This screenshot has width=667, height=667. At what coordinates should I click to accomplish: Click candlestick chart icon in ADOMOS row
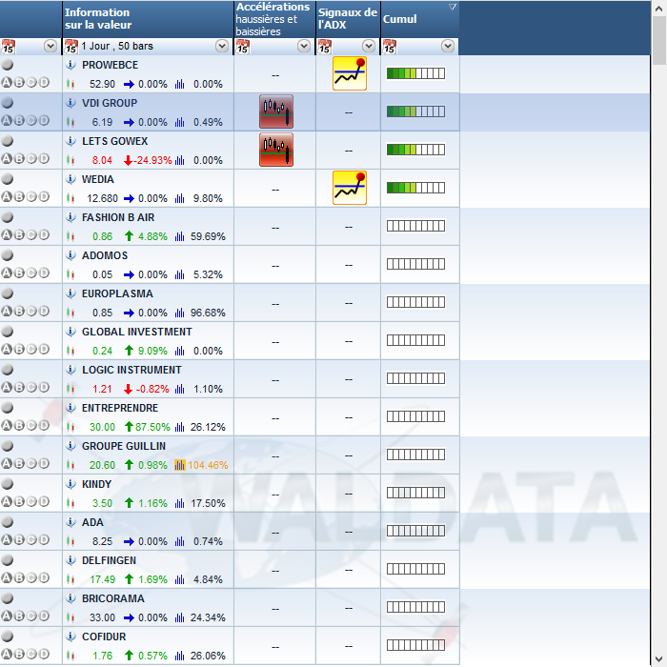pos(71,274)
